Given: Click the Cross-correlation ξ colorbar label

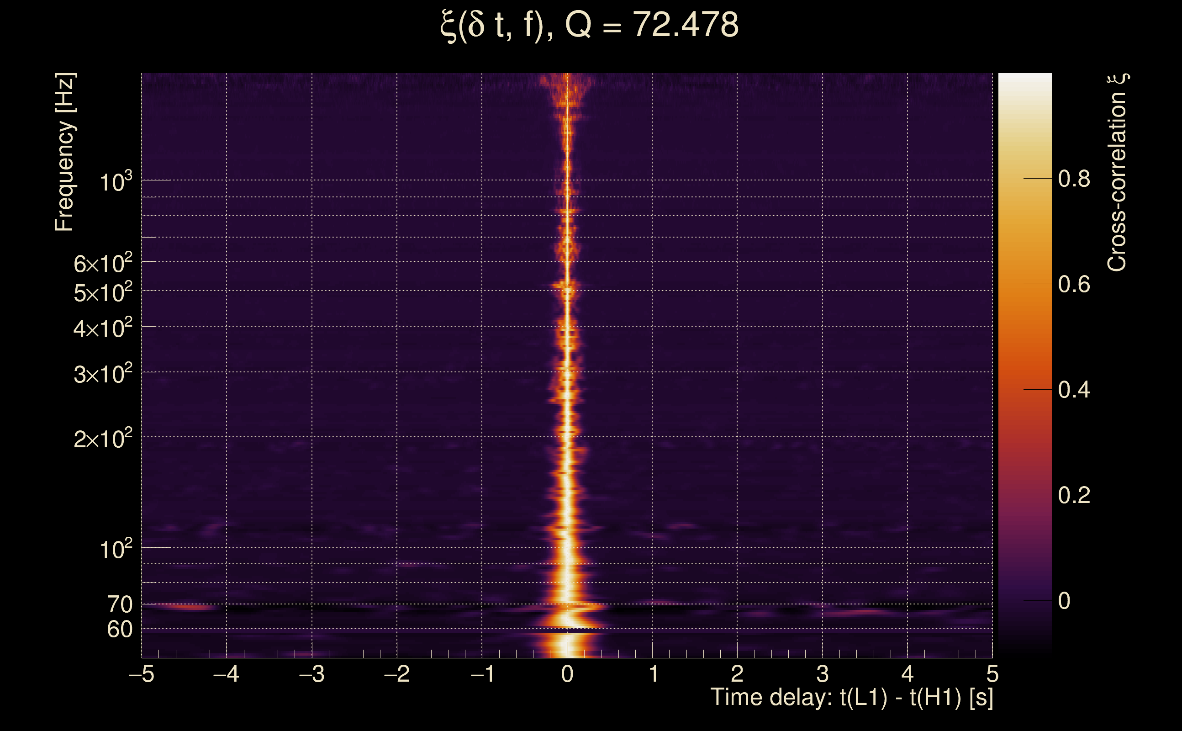Looking at the screenshot, I should (x=1117, y=173).
